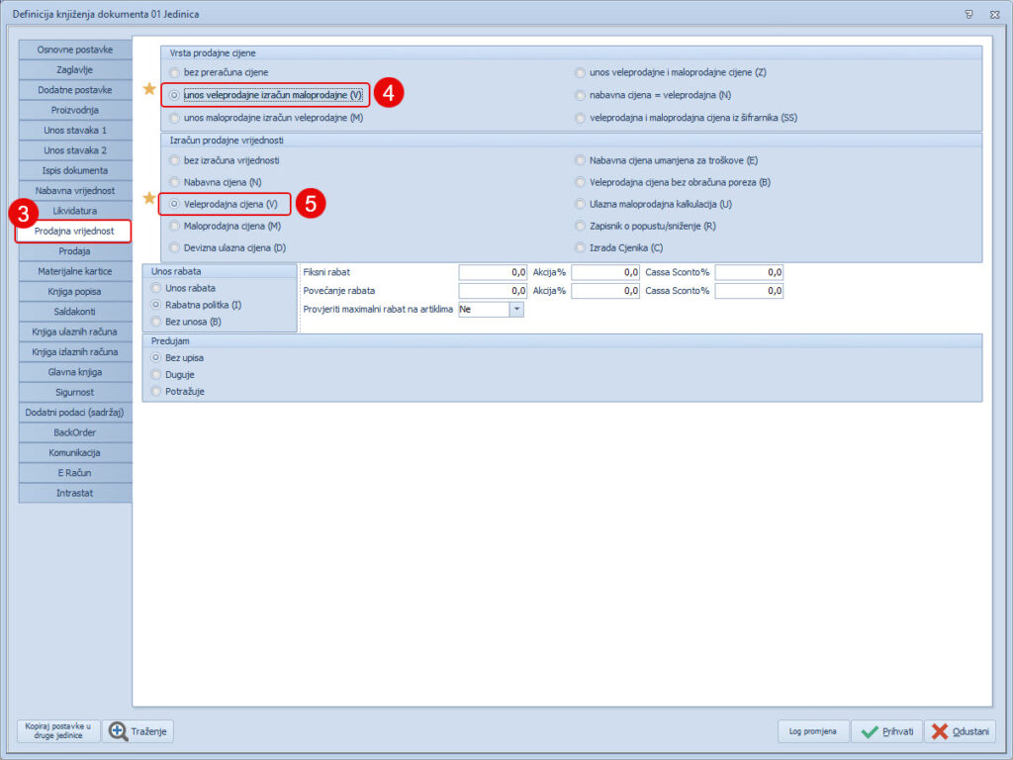
Task: Open 'Provjeriti maksimalni rabat' dropdown
Action: [515, 310]
